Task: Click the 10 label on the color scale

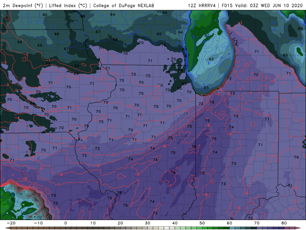Action: [93, 223]
